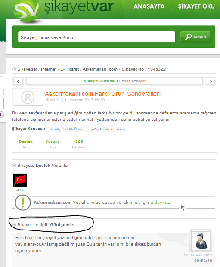Go to previous complaint with left arrow
220x267 pixels.
tap(18, 81)
